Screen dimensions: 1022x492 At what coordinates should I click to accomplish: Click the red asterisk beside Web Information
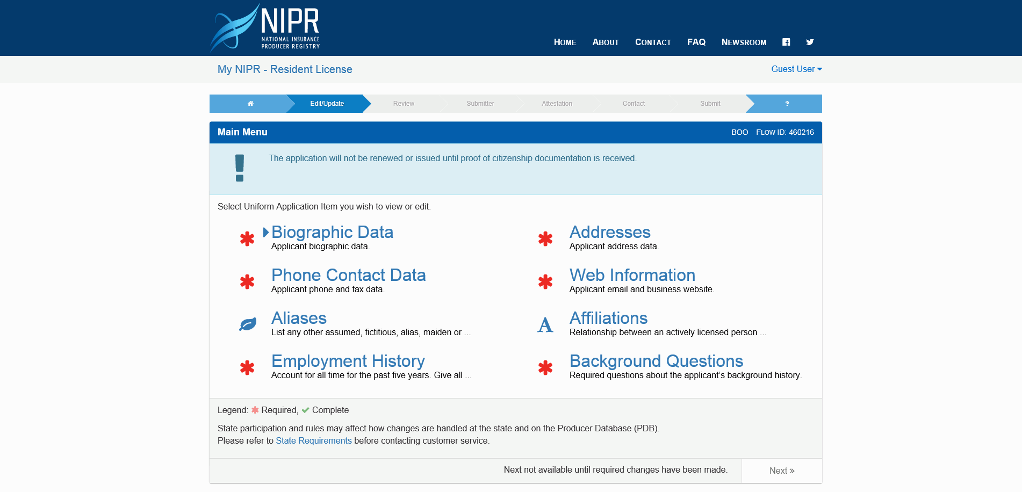545,281
